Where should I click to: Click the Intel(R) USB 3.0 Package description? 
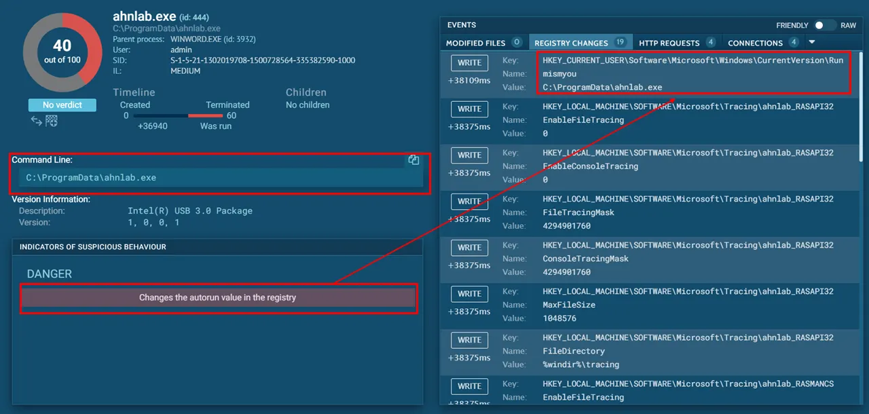[190, 211]
